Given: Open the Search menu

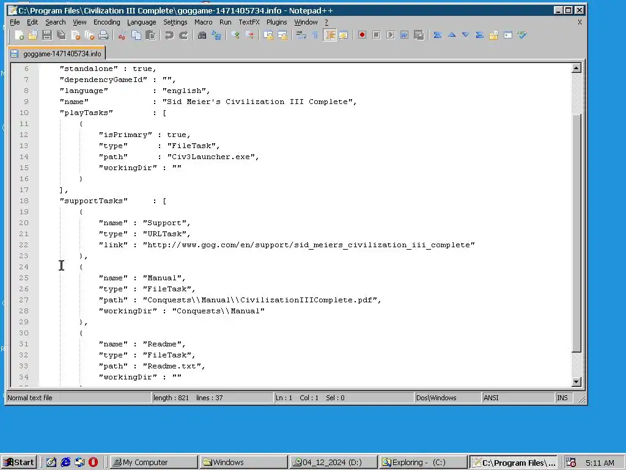Looking at the screenshot, I should click(x=55, y=23).
